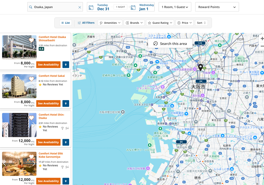The image size is (264, 185).
Task: Locate Comfort Hotel ERA Kobe with map pin button
Action: tap(66, 181)
